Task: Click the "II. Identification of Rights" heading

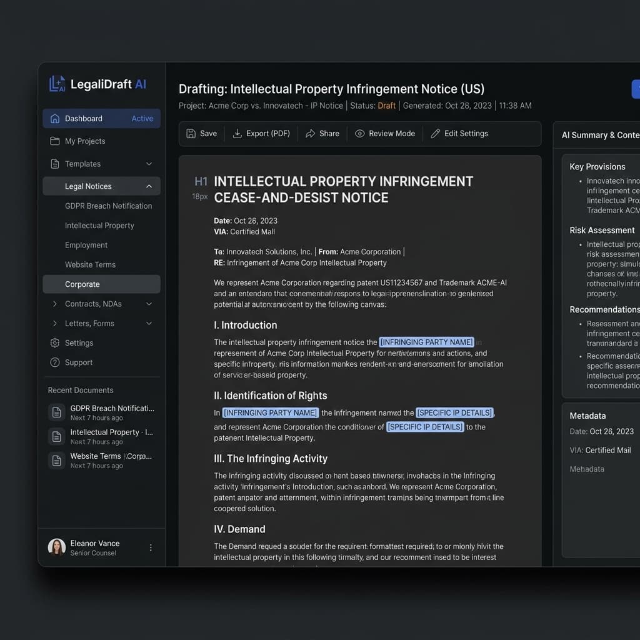Action: 271,396
